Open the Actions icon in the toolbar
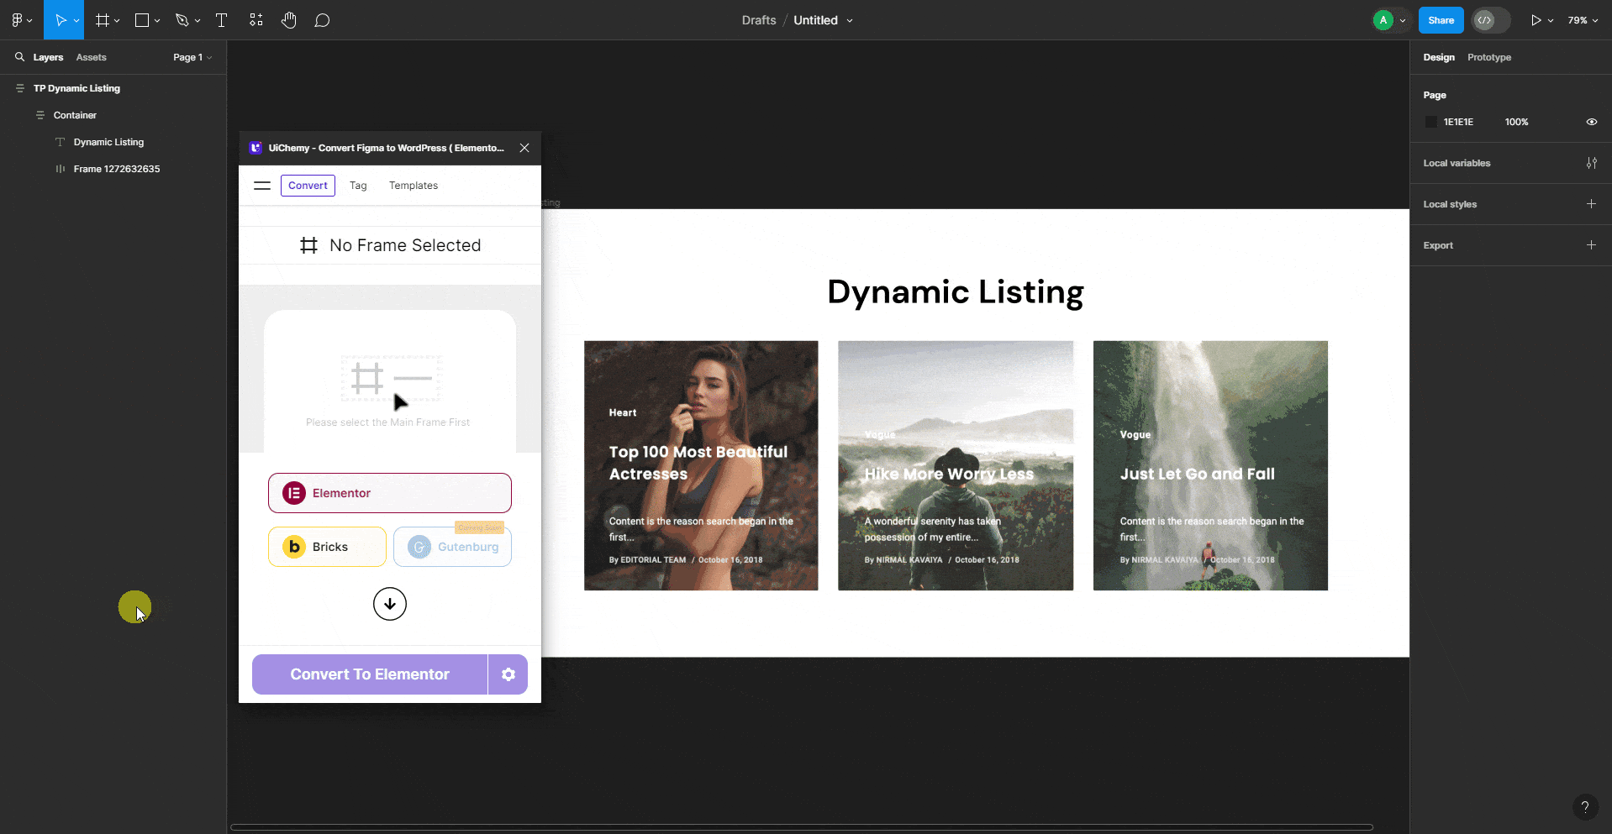The image size is (1612, 834). [x=255, y=19]
